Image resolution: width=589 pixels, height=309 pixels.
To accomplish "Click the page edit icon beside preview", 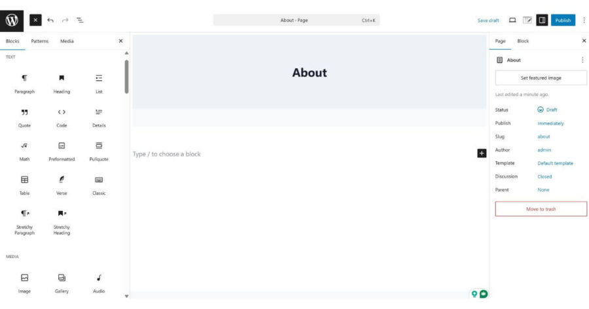I will click(527, 20).
